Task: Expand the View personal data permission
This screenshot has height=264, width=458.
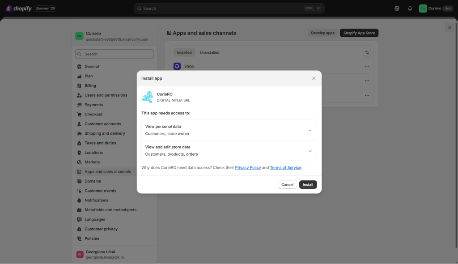Action: [x=229, y=130]
